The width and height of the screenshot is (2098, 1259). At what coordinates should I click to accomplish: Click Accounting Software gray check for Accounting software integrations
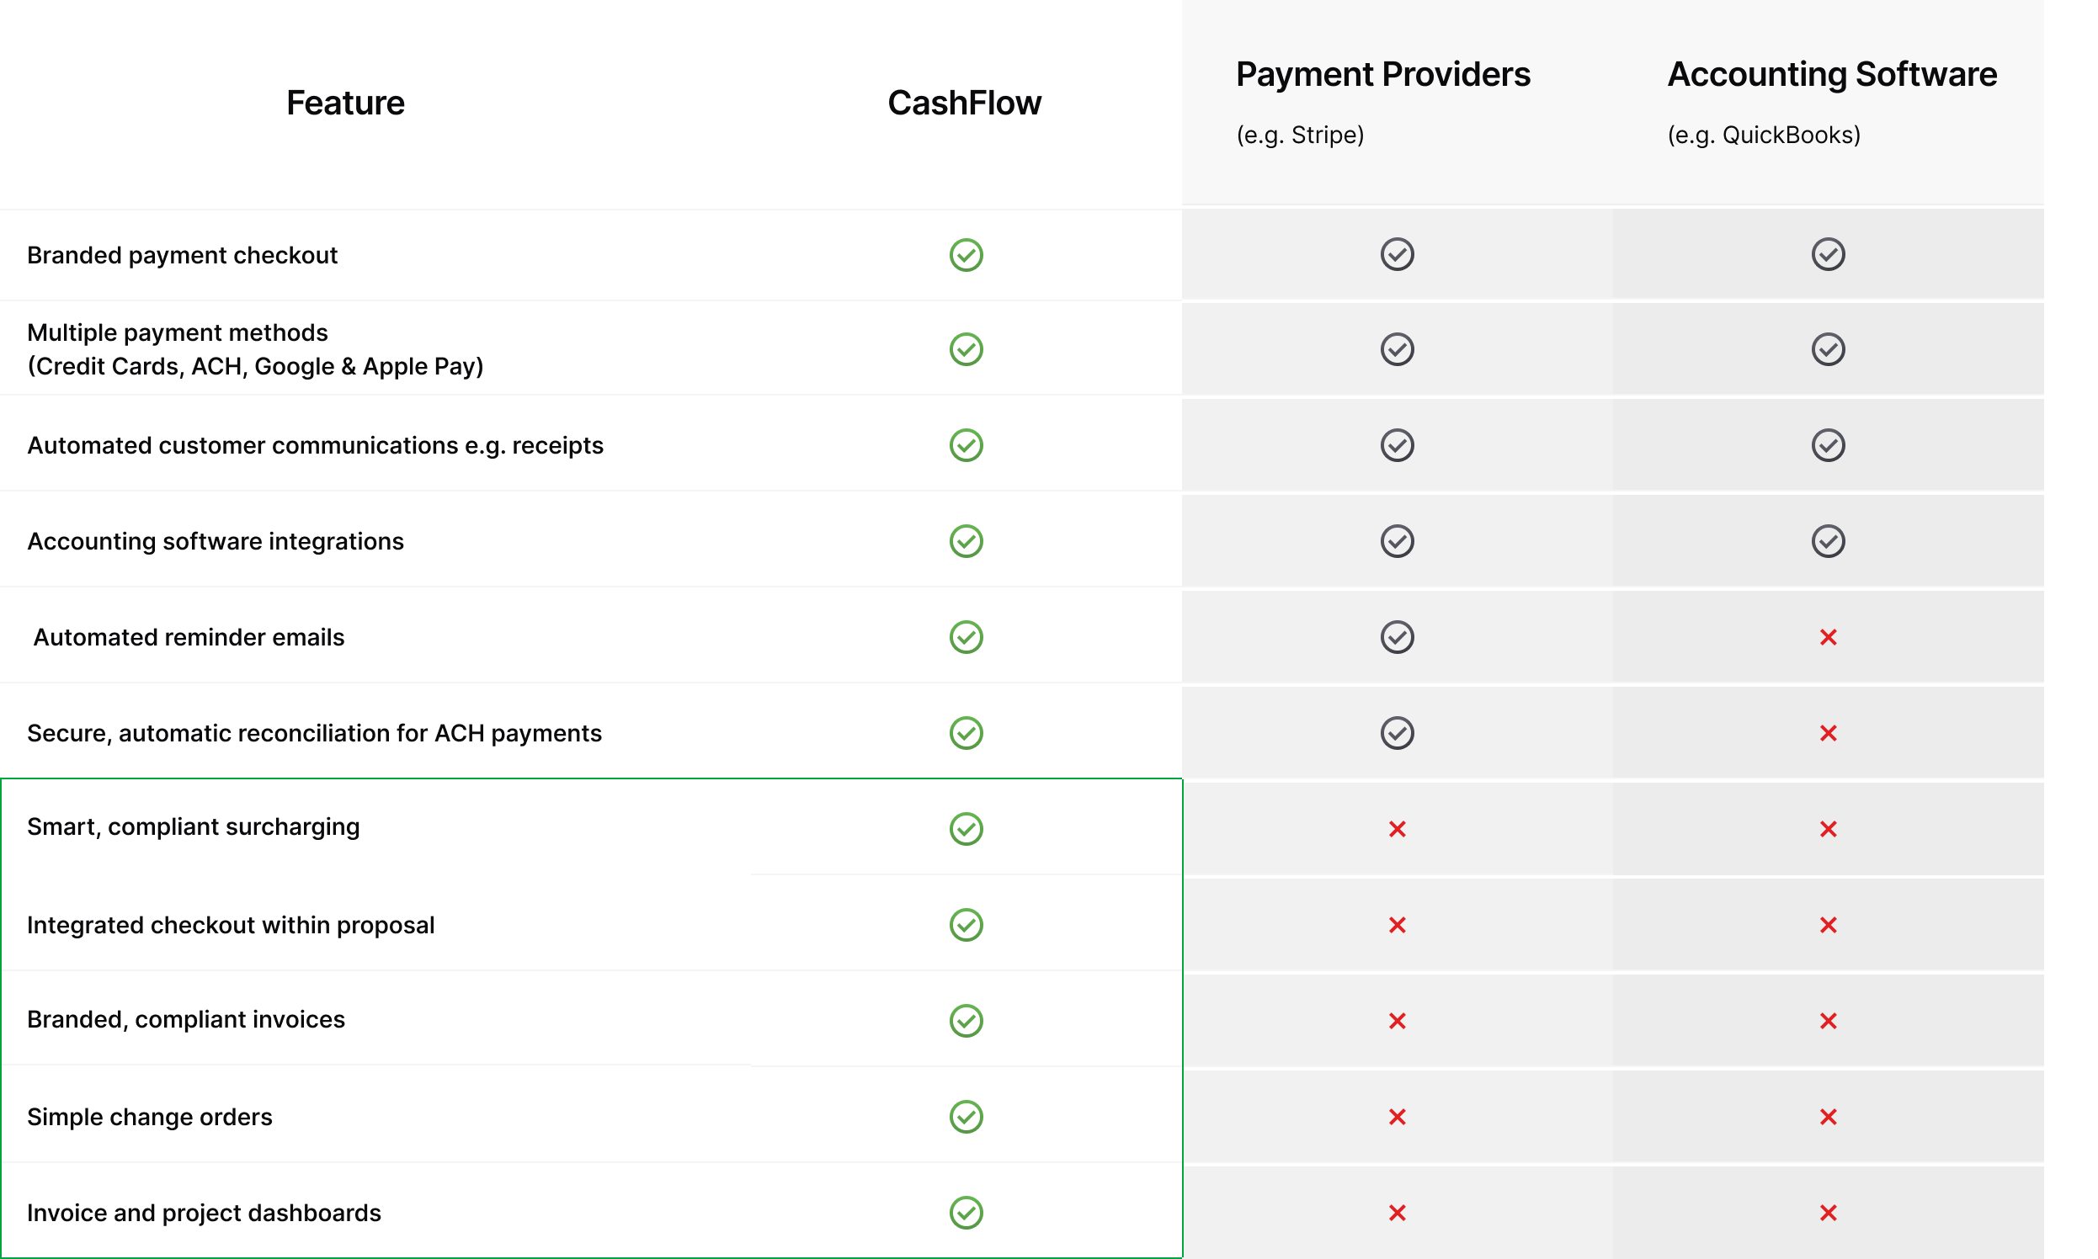(1828, 541)
